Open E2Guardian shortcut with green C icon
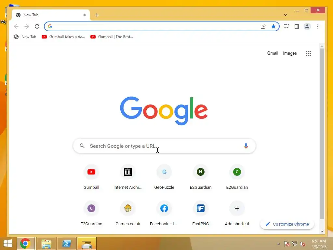The height and width of the screenshot is (250, 333). click(x=237, y=177)
